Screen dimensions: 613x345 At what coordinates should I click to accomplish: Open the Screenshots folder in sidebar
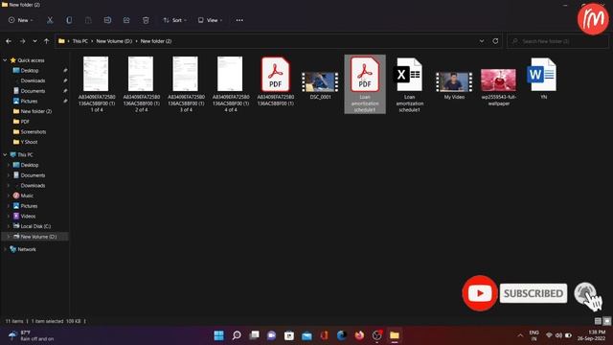pos(34,132)
